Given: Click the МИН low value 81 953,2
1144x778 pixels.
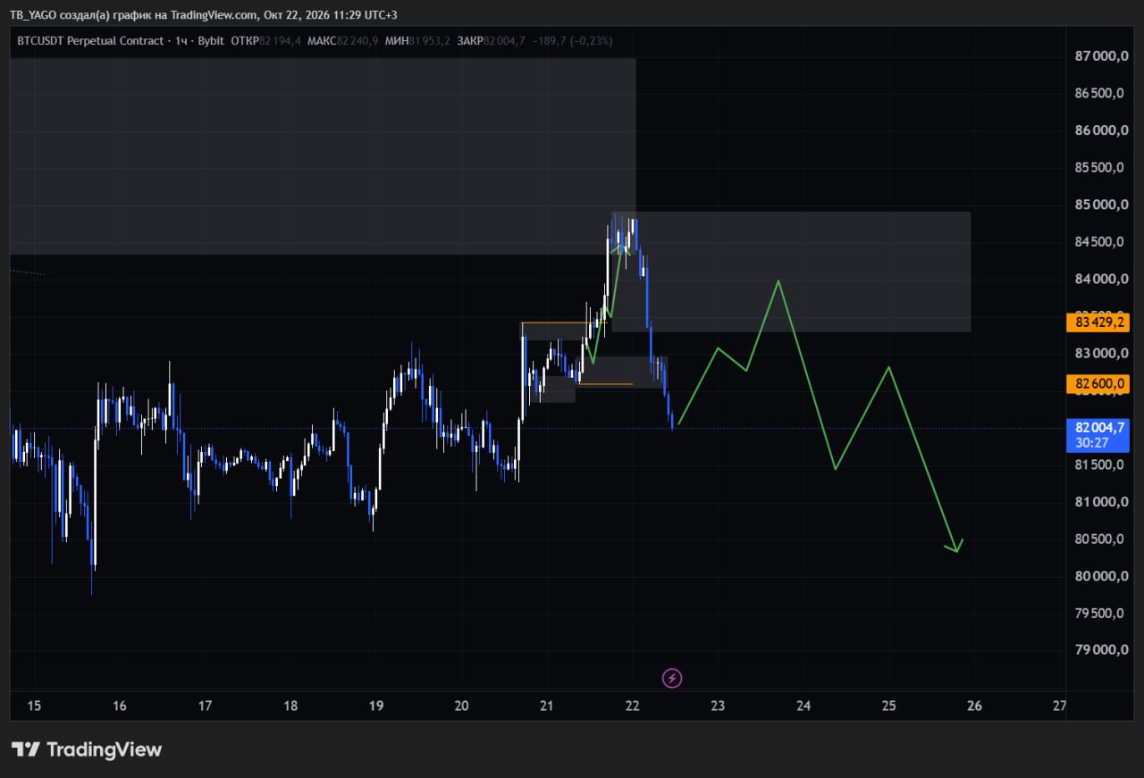Looking at the screenshot, I should click(x=430, y=41).
